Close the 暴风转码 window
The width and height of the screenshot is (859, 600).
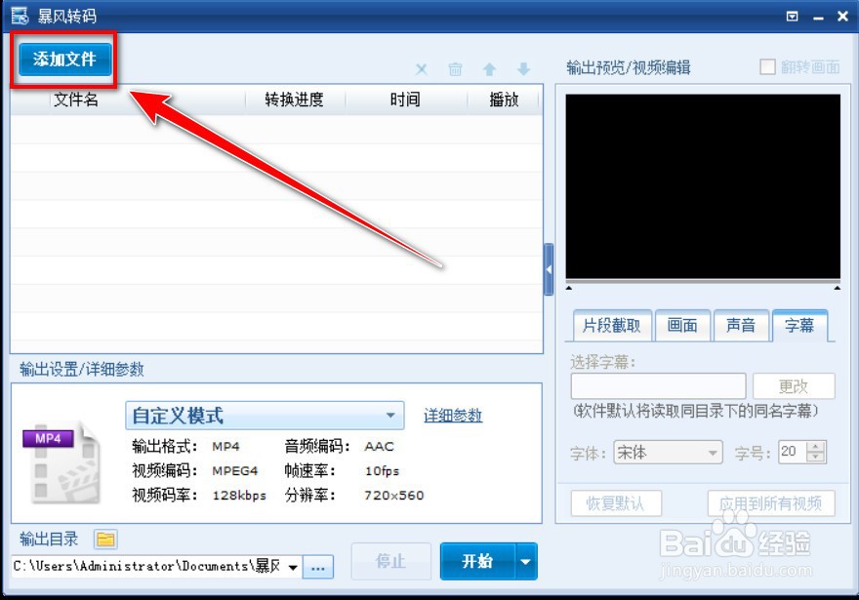click(x=843, y=17)
